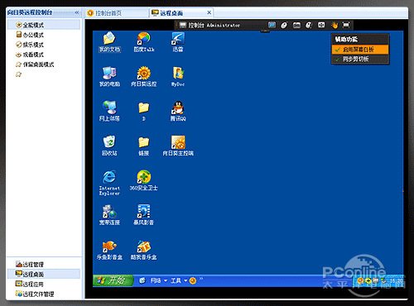Select the 360安全卫士 desktop icon
The image size is (414, 306).
tap(144, 180)
